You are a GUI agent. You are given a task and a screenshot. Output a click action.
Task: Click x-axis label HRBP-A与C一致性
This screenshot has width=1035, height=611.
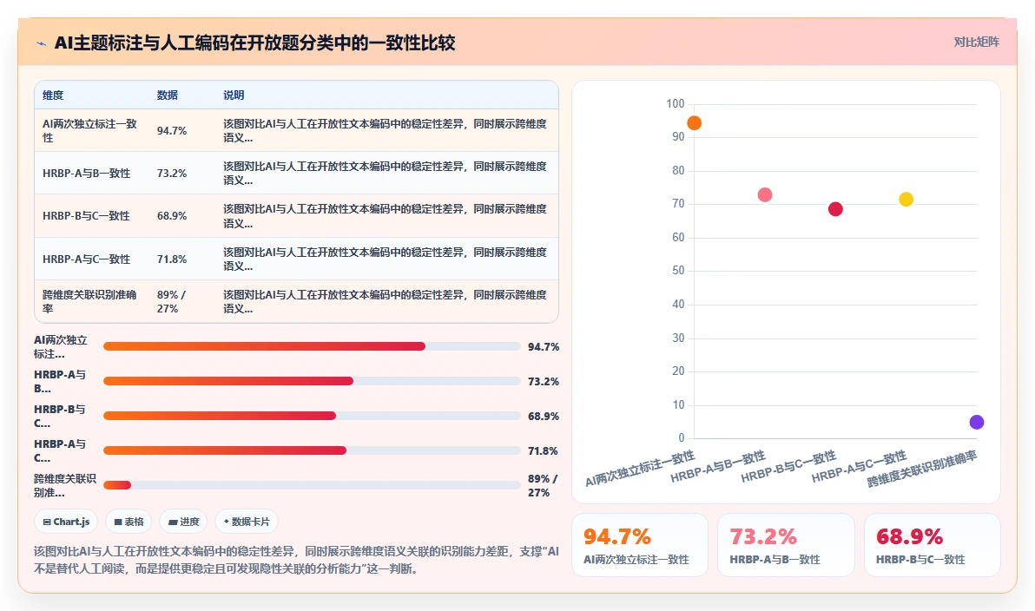click(860, 467)
